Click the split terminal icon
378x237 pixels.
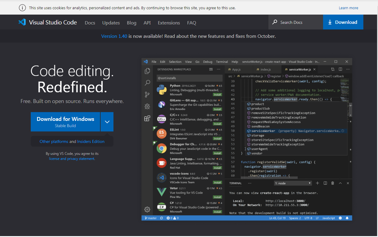pyautogui.click(x=325, y=183)
